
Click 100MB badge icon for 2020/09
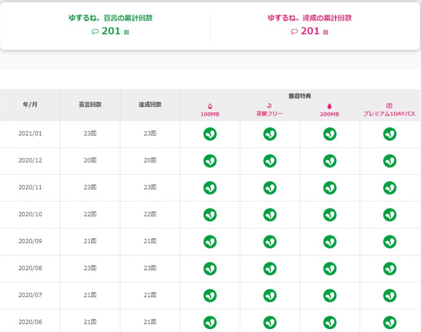(210, 242)
